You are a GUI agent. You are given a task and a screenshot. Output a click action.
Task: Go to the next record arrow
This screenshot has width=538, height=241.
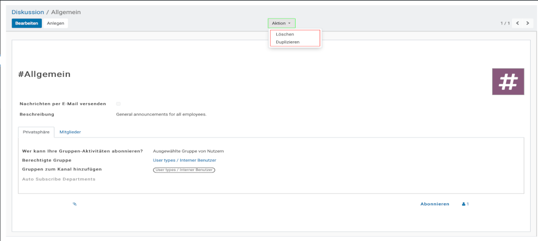click(x=528, y=23)
